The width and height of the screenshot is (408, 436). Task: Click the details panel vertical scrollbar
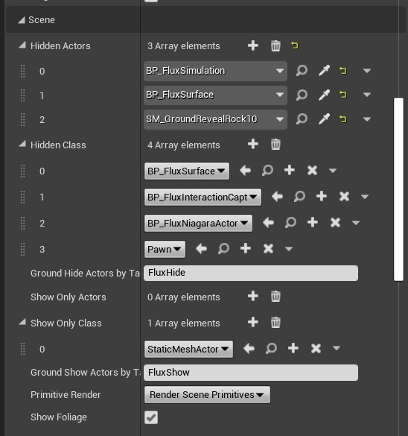click(398, 189)
